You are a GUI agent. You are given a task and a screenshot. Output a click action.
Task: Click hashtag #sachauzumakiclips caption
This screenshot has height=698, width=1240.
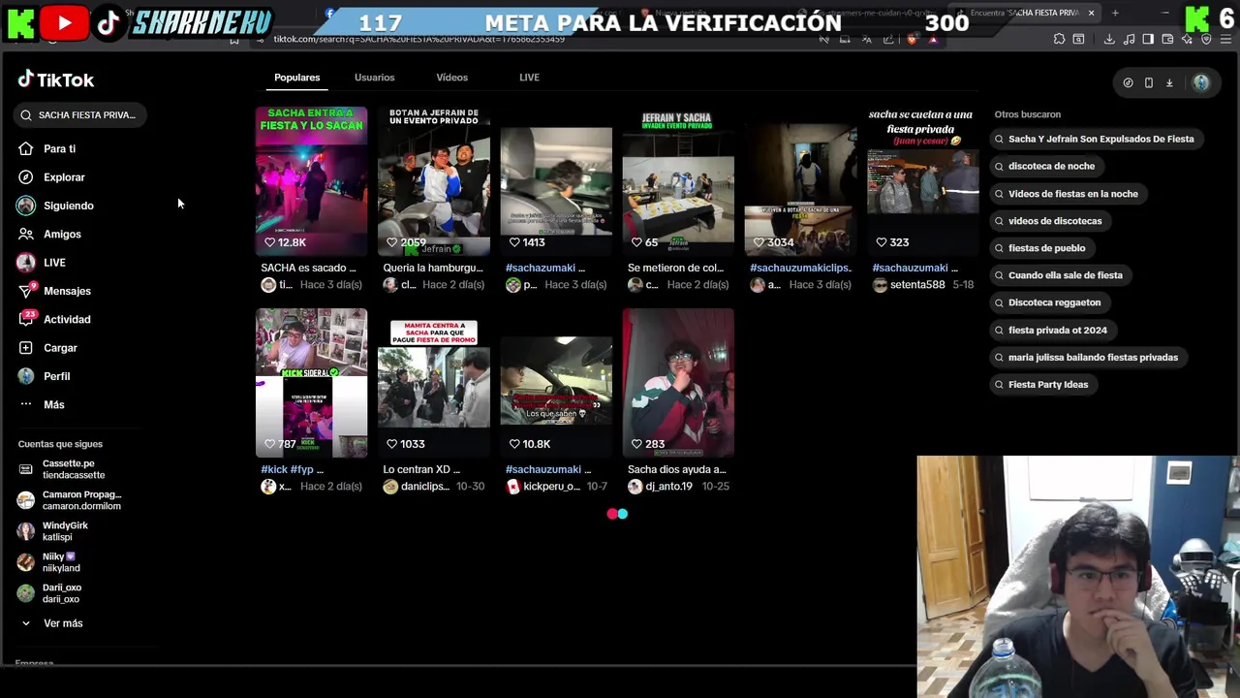800,268
